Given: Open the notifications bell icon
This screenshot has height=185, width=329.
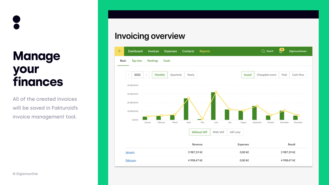Looking at the screenshot, I should coord(281,51).
